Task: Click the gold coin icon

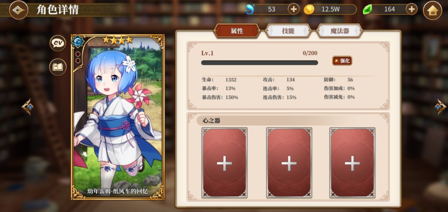Action: (x=309, y=10)
